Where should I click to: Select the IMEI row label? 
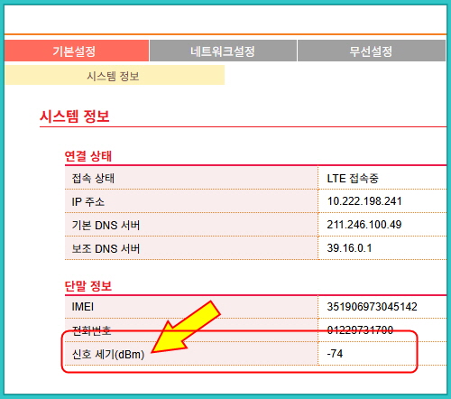pos(83,307)
